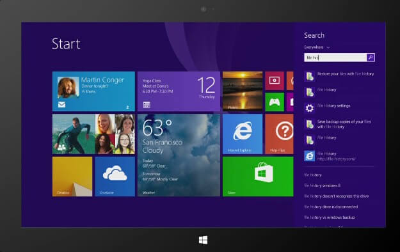Launch the Internet Explorer tile
This screenshot has width=400, height=252.
pos(243,134)
